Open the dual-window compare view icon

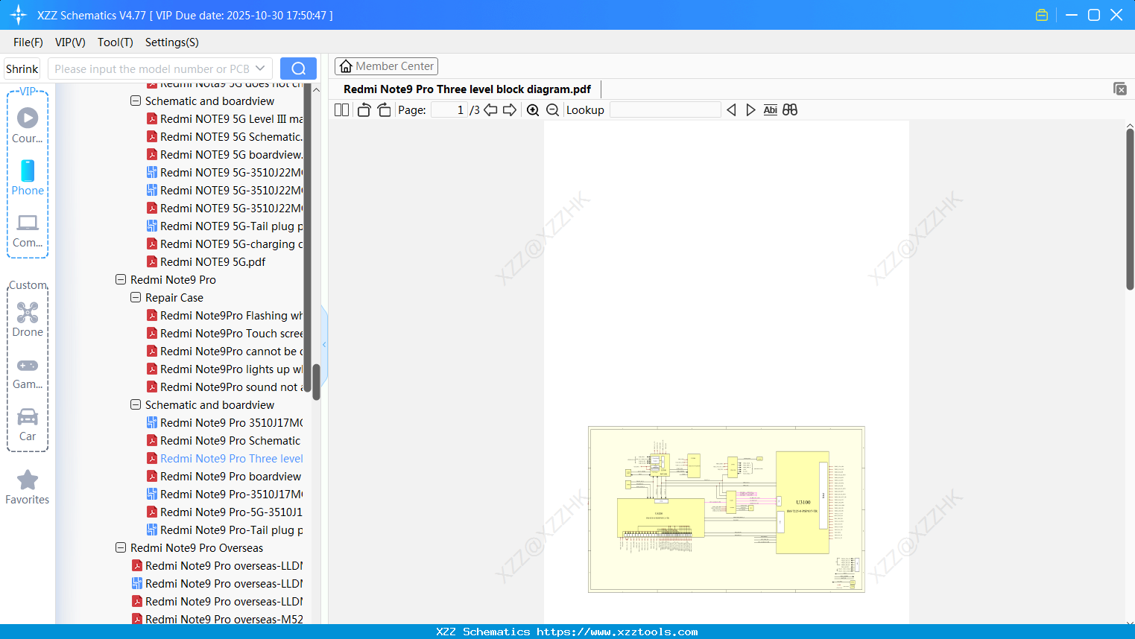coord(790,109)
